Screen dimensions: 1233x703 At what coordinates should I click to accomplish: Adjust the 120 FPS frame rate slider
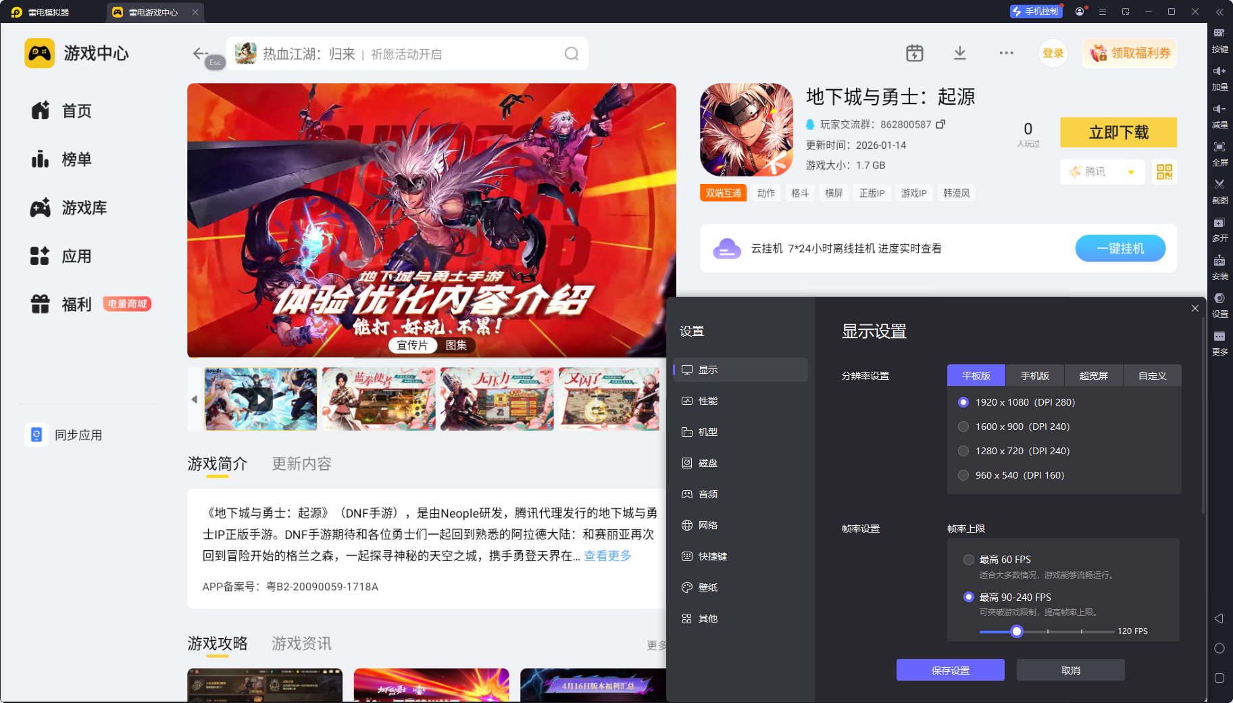[x=1017, y=631]
